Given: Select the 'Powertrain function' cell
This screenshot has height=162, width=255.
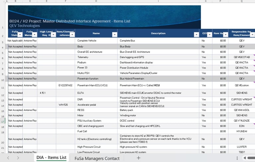Looking at the screenshot, I should pos(96,79).
